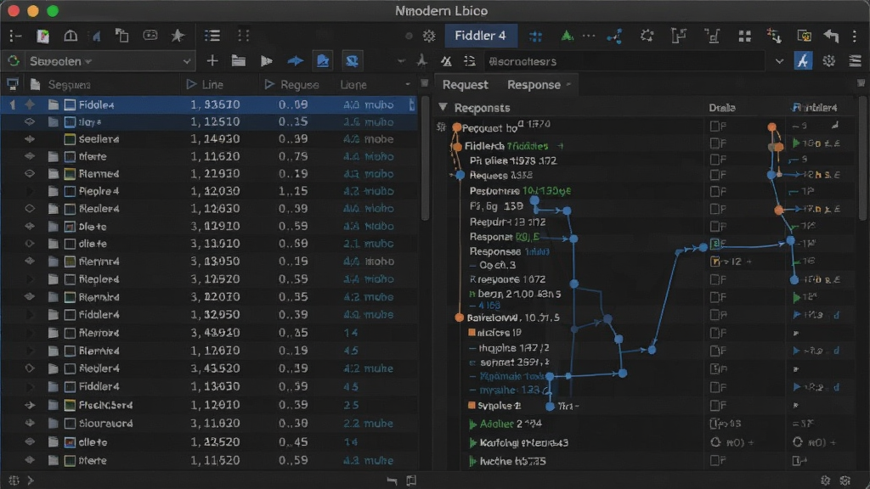
Task: Click the gear icon right of blue A
Action: pyautogui.click(x=829, y=61)
